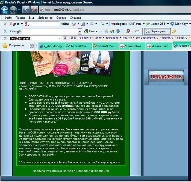Open the tbn.ru link
The width and height of the screenshot is (191, 182).
(98, 38)
